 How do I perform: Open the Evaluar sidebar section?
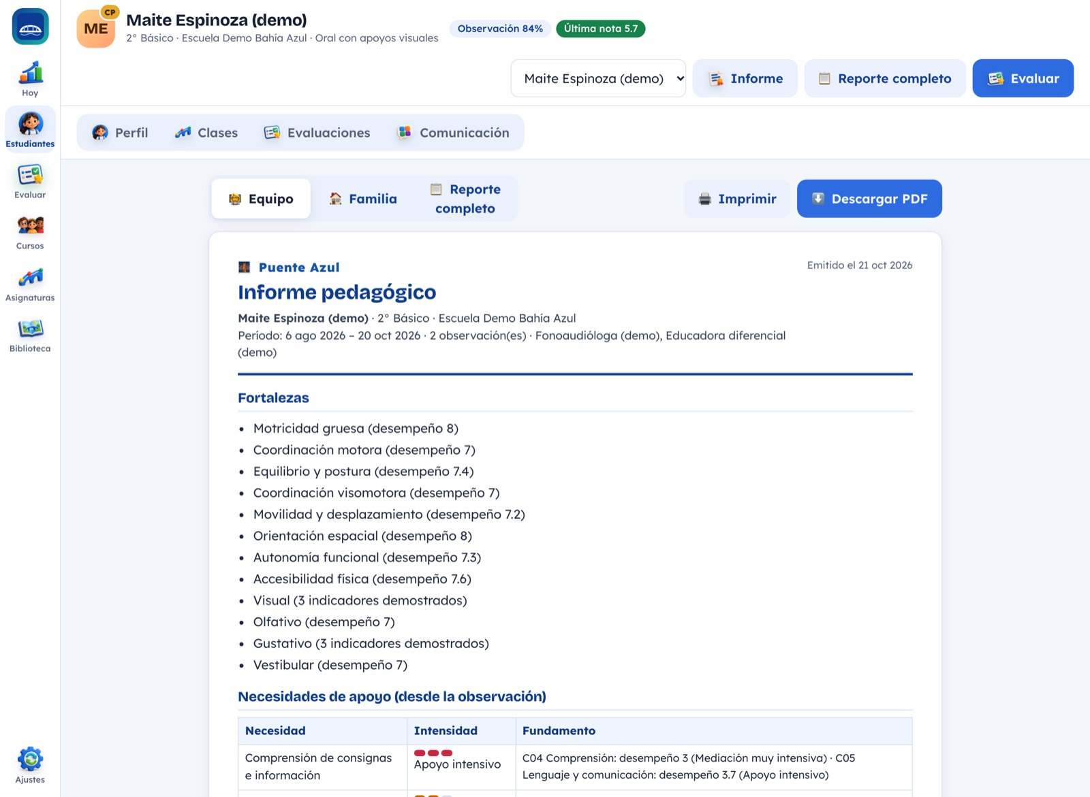click(30, 181)
